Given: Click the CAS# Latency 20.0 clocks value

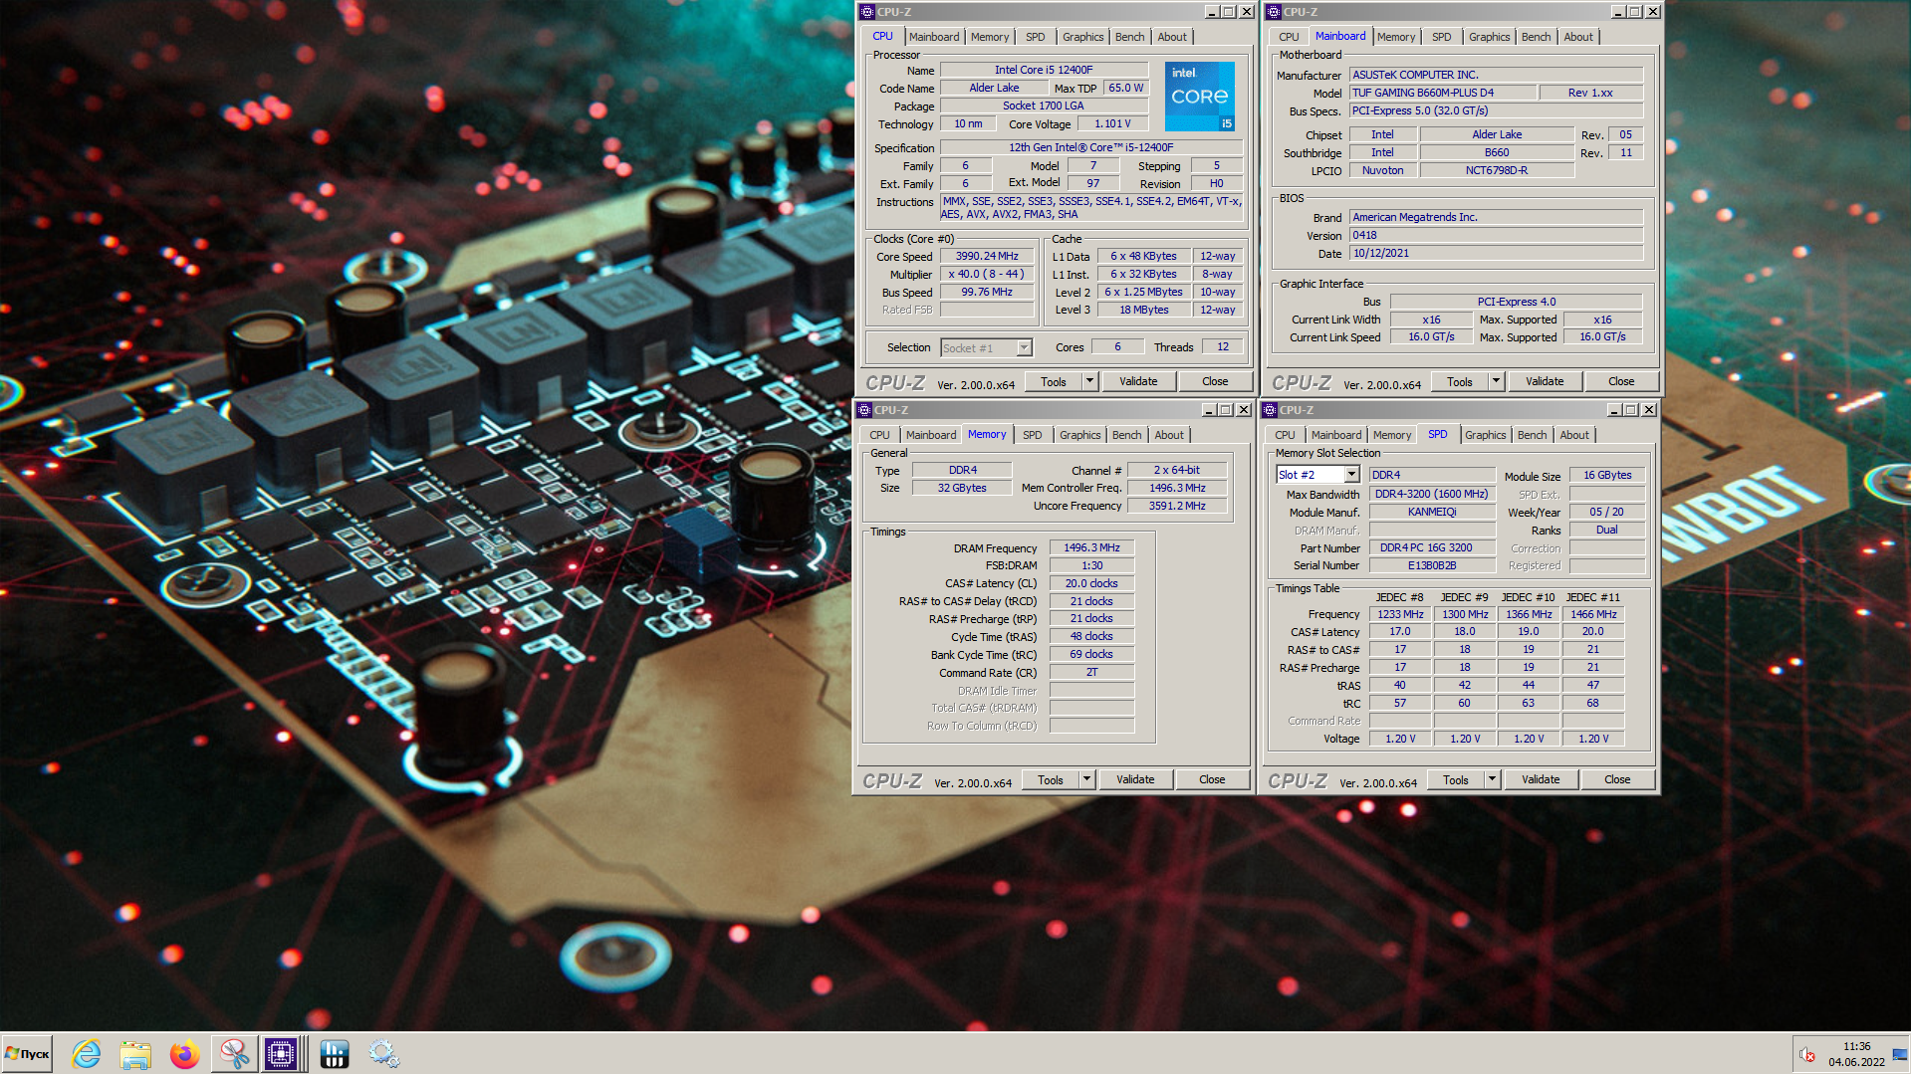Looking at the screenshot, I should (x=1091, y=583).
